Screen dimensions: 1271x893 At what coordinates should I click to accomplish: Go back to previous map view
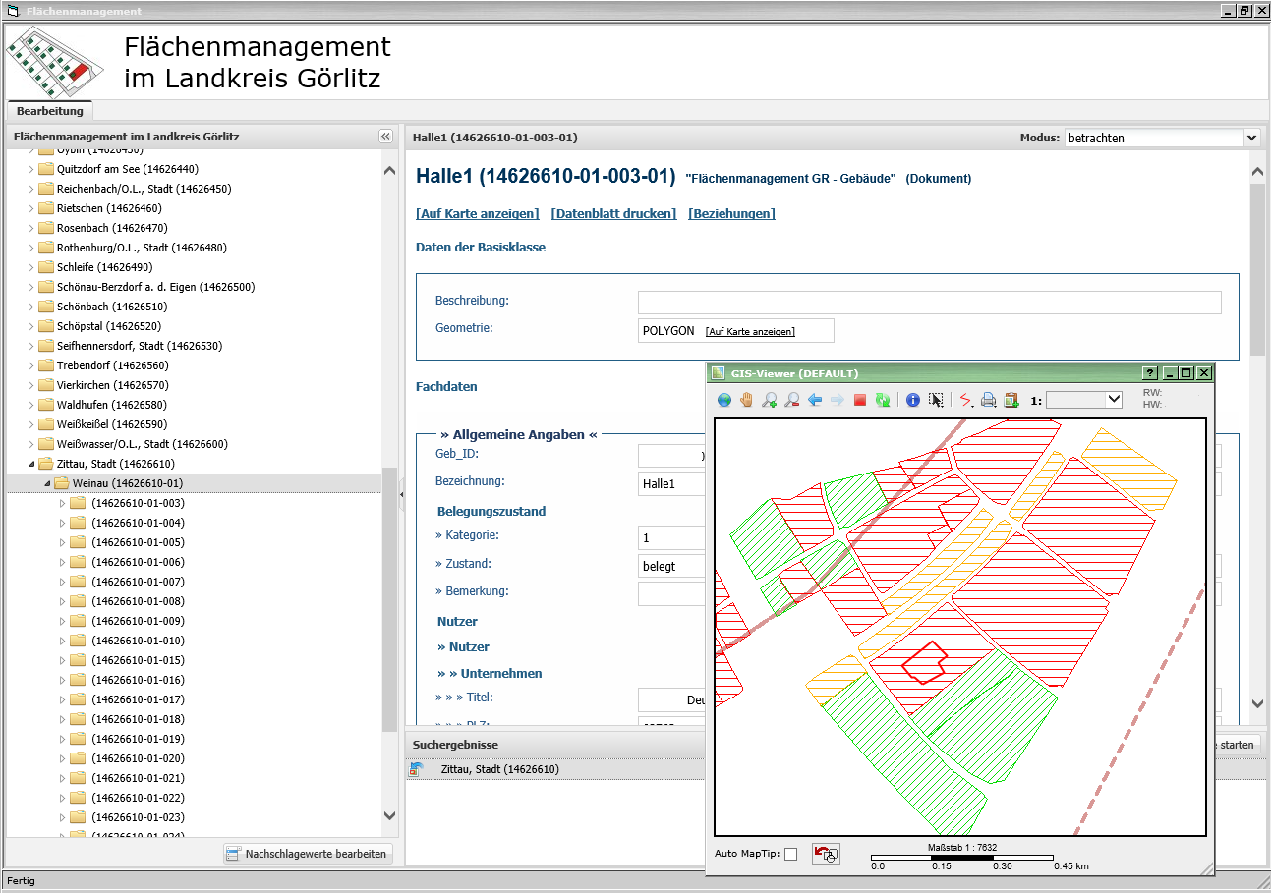[x=815, y=400]
